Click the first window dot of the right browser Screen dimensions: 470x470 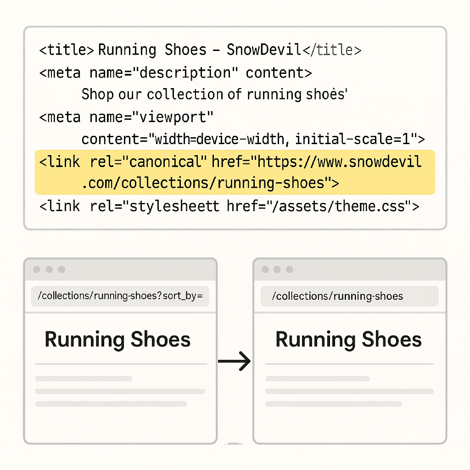[x=265, y=269]
